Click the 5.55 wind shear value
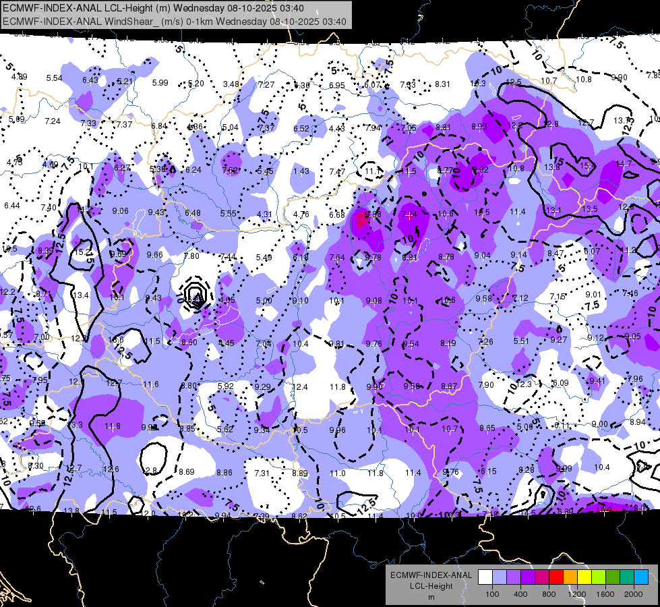The image size is (660, 607). 228,214
